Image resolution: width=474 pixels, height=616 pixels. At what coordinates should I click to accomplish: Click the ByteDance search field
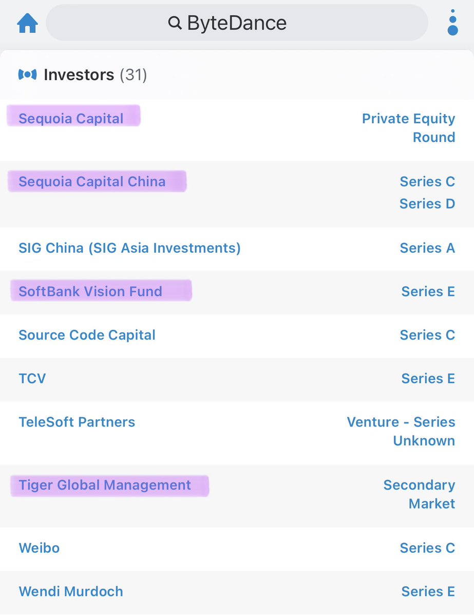[x=237, y=23]
